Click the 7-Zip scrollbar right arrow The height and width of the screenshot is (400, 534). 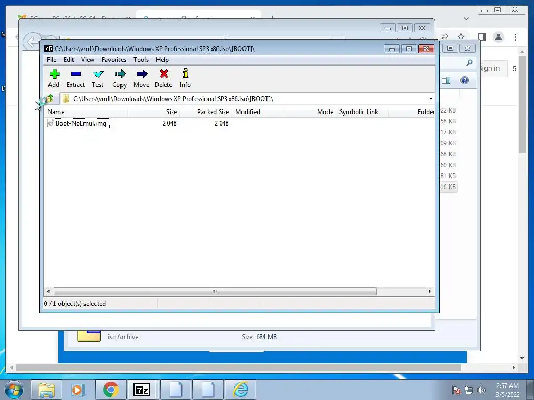pyautogui.click(x=430, y=292)
